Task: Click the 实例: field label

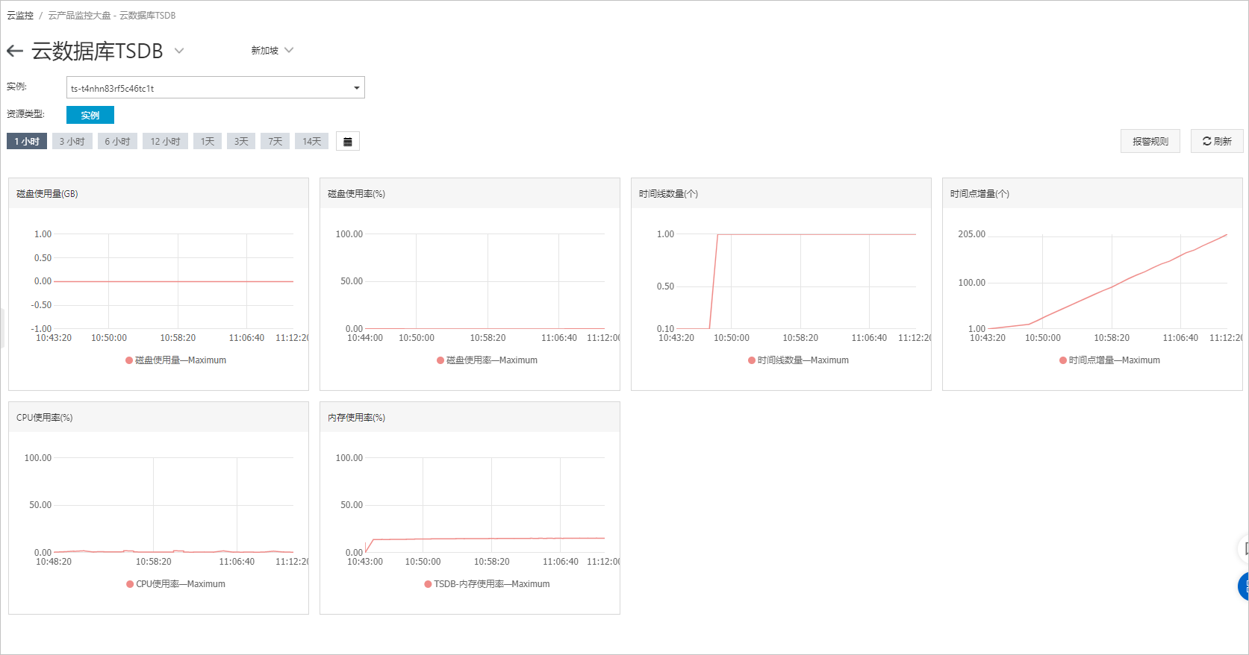Action: (17, 87)
